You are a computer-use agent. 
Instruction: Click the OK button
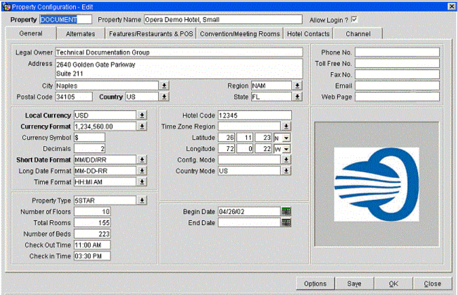[x=393, y=284]
